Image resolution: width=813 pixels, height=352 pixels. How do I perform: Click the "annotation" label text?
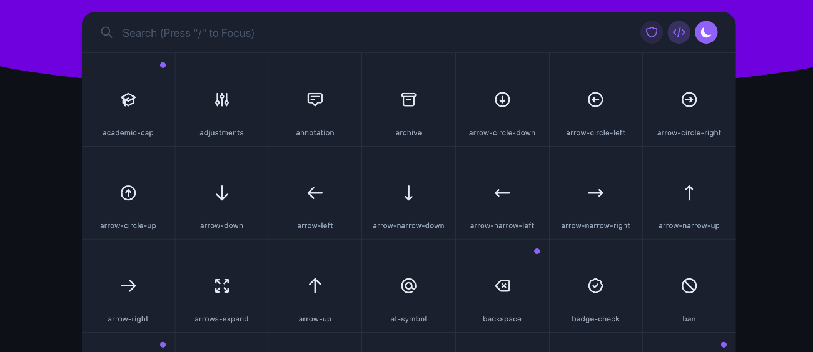(x=315, y=133)
